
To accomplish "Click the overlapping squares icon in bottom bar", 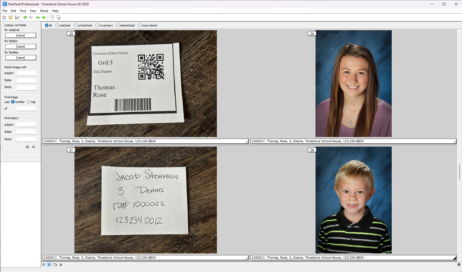I will coord(55,265).
